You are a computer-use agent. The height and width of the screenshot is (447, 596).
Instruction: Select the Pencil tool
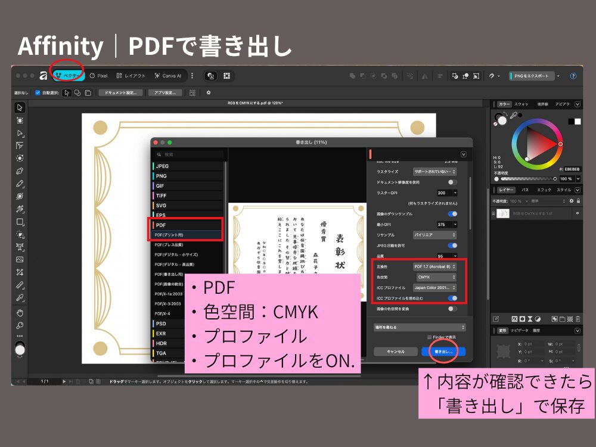click(20, 184)
